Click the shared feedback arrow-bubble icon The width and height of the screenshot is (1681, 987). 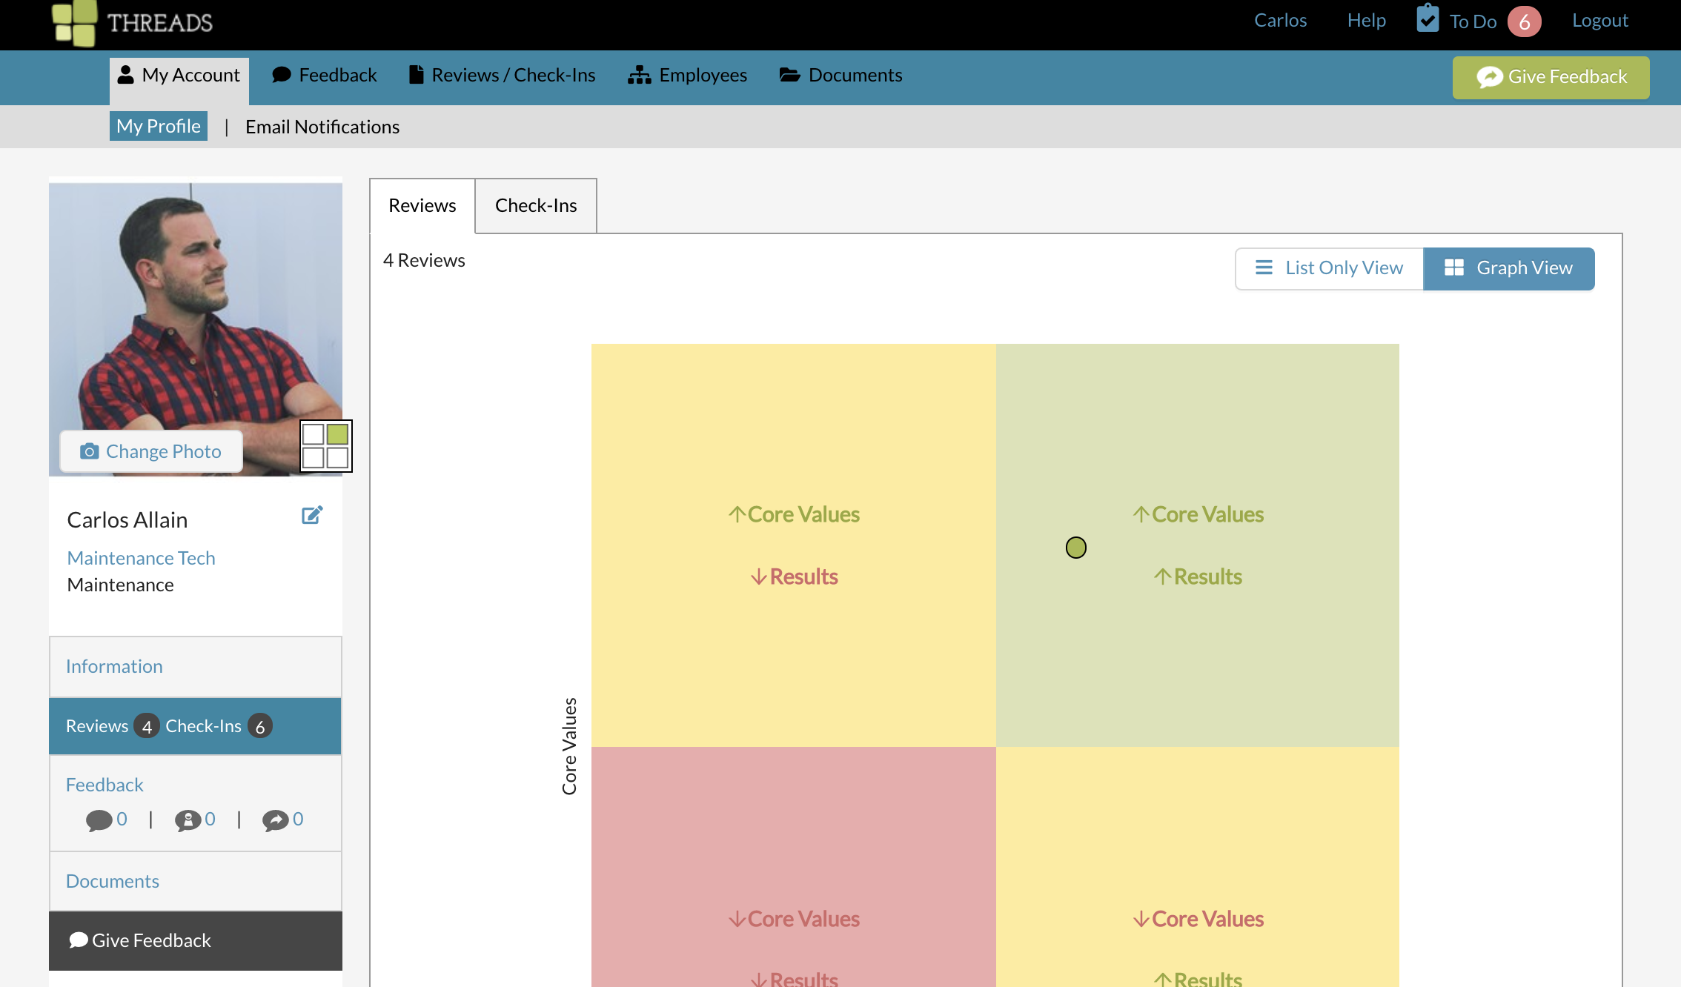click(276, 820)
